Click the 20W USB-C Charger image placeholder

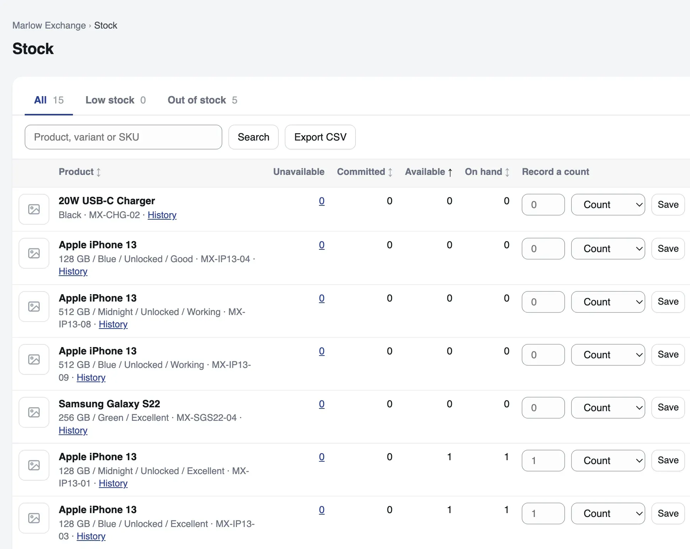pyautogui.click(x=34, y=209)
